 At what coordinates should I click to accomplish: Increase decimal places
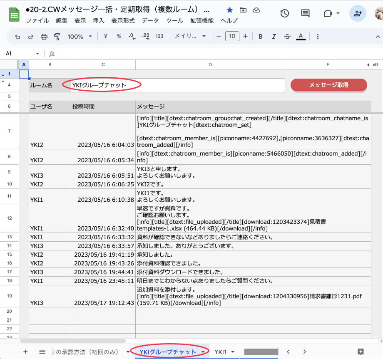point(146,36)
